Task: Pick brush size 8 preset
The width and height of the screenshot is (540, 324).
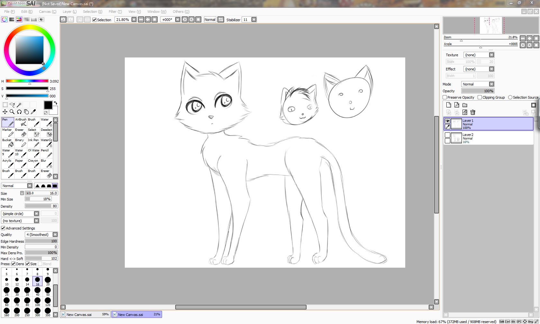Action: coord(37,271)
